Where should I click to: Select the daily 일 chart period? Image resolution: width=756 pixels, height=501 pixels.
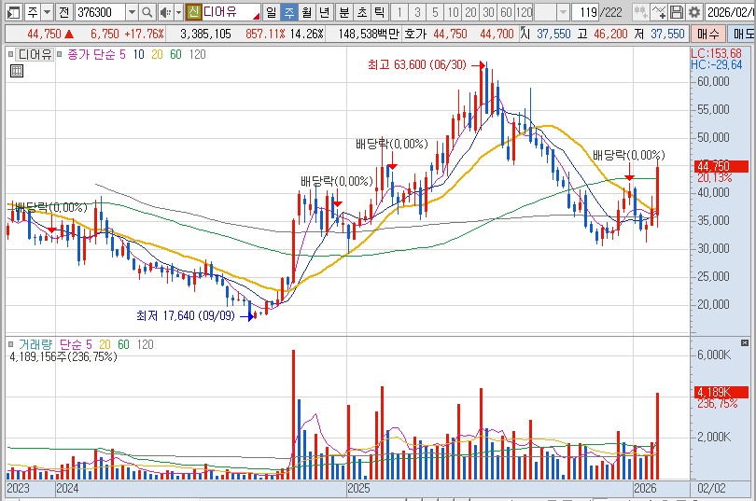tap(272, 12)
